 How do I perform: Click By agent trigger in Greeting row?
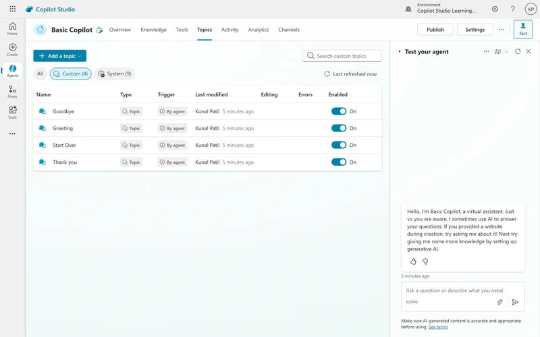[172, 128]
